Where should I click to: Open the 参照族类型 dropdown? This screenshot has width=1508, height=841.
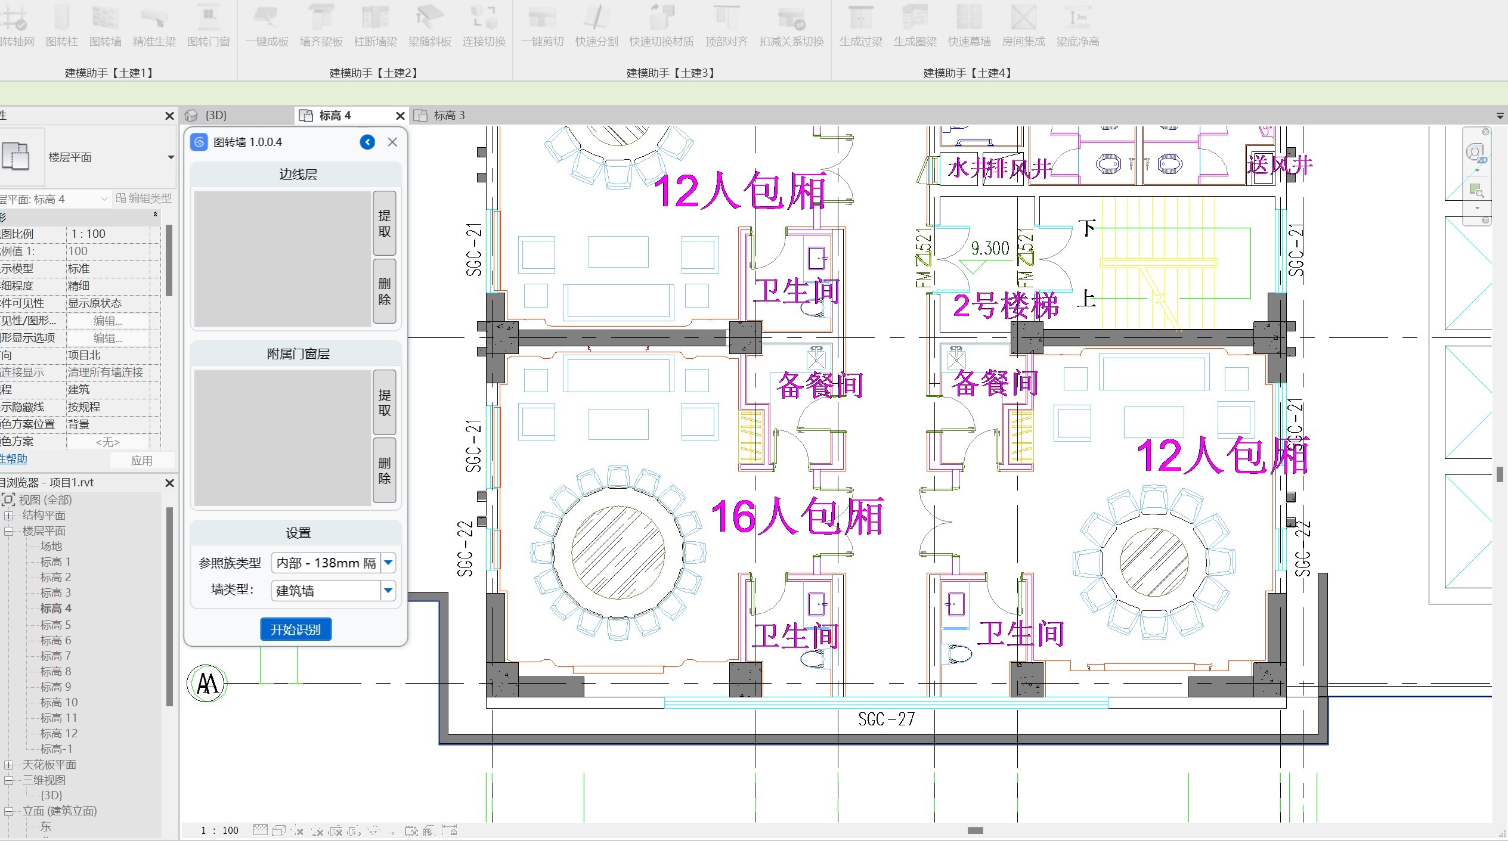[388, 563]
